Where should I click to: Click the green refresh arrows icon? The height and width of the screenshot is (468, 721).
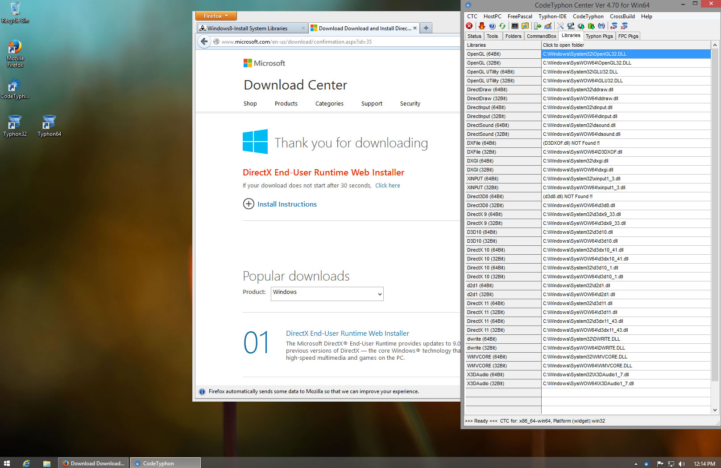(502, 26)
